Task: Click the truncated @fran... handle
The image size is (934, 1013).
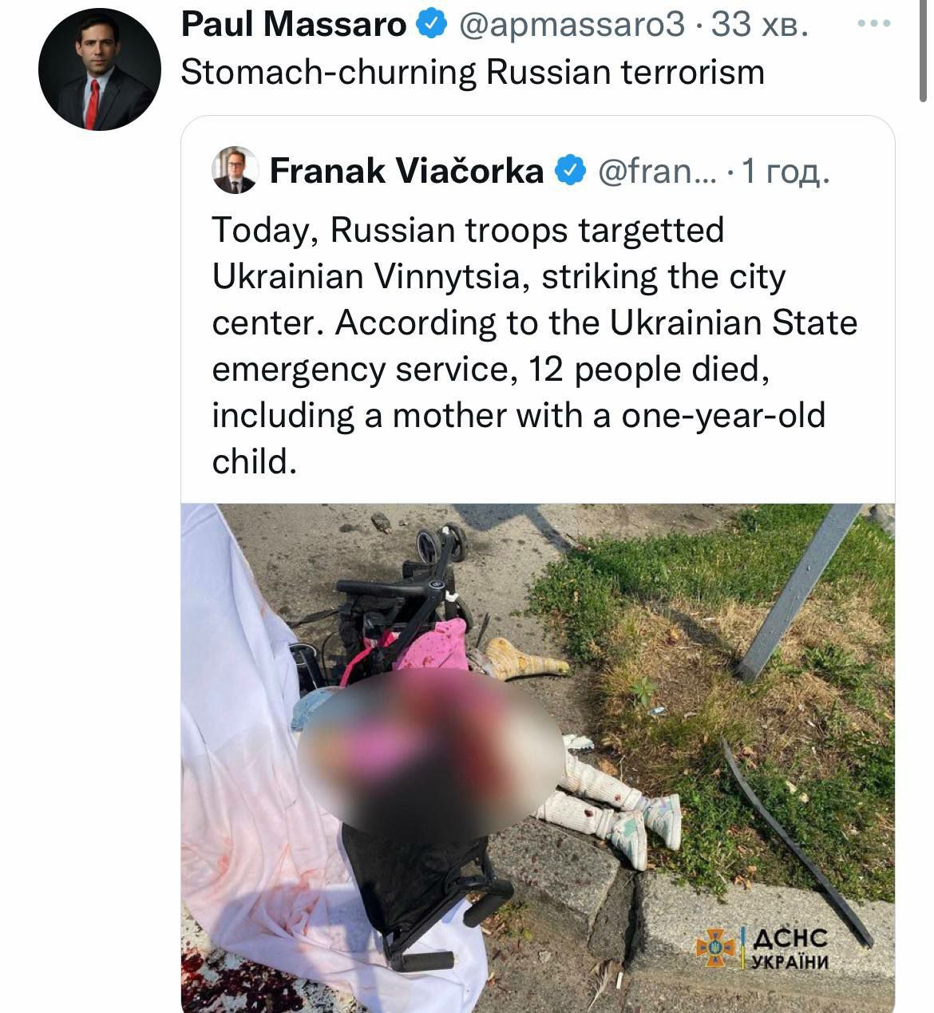Action: click(x=657, y=171)
